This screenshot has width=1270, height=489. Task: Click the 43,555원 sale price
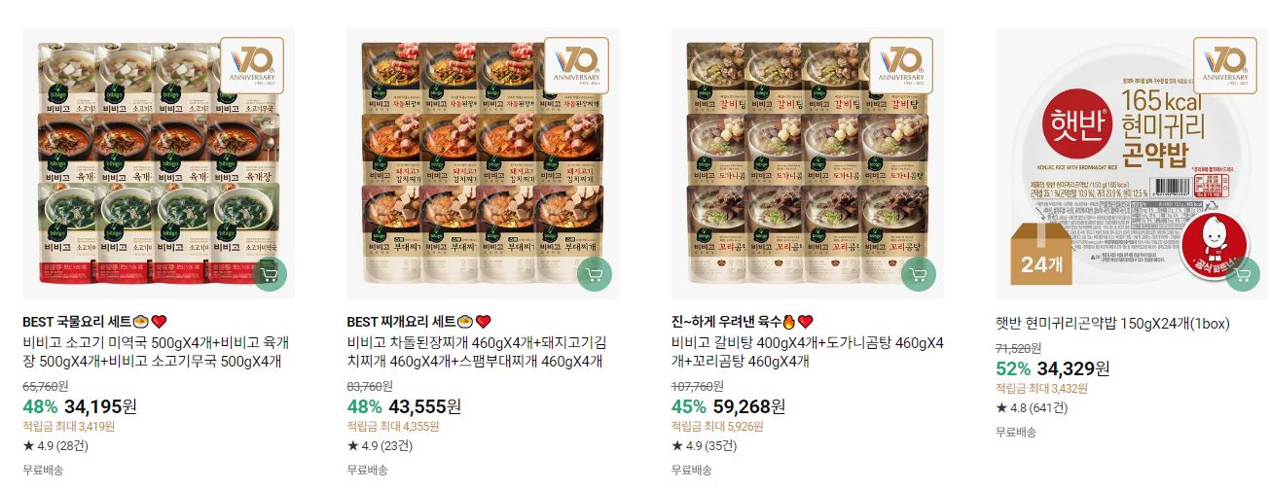(x=424, y=406)
